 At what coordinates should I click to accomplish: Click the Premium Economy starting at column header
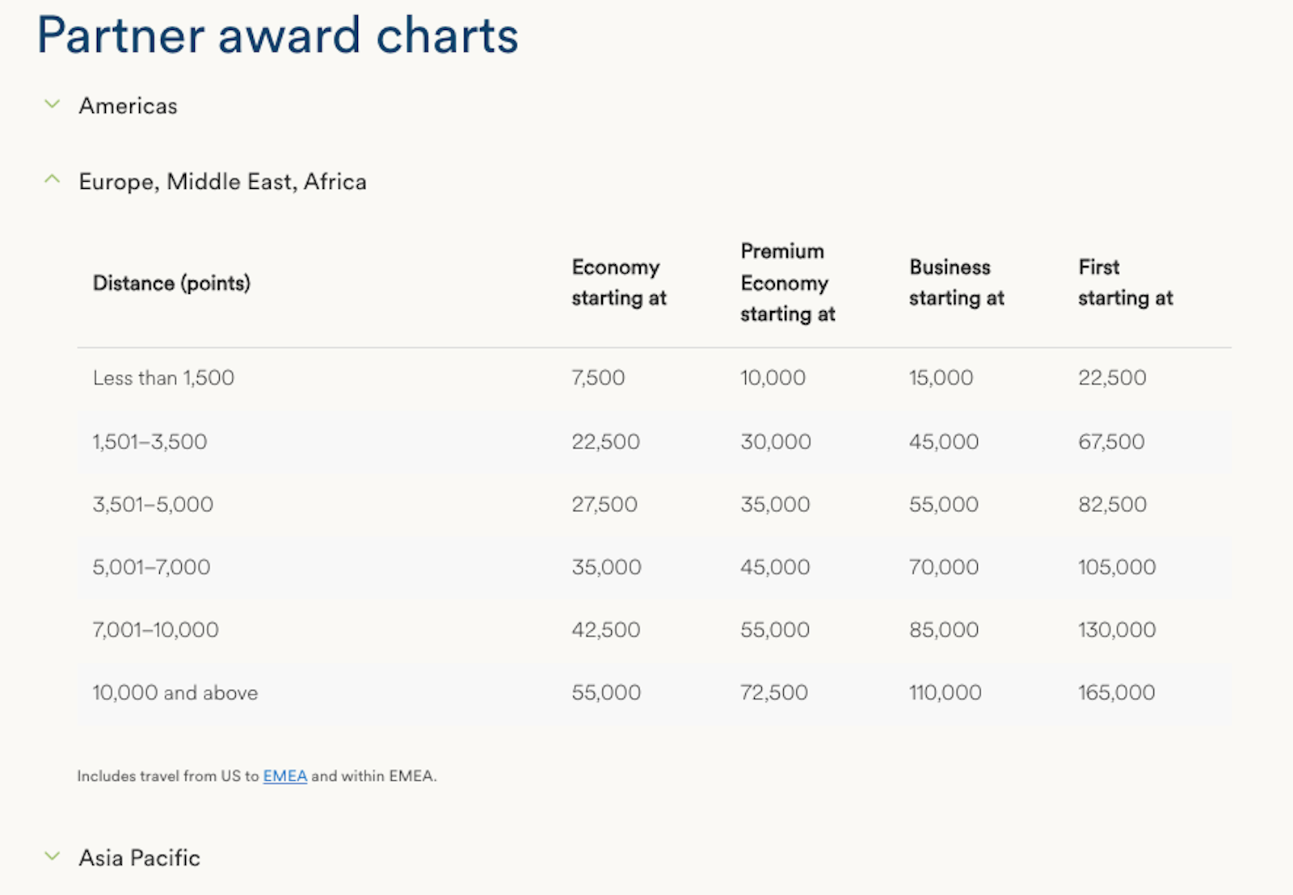click(x=787, y=283)
